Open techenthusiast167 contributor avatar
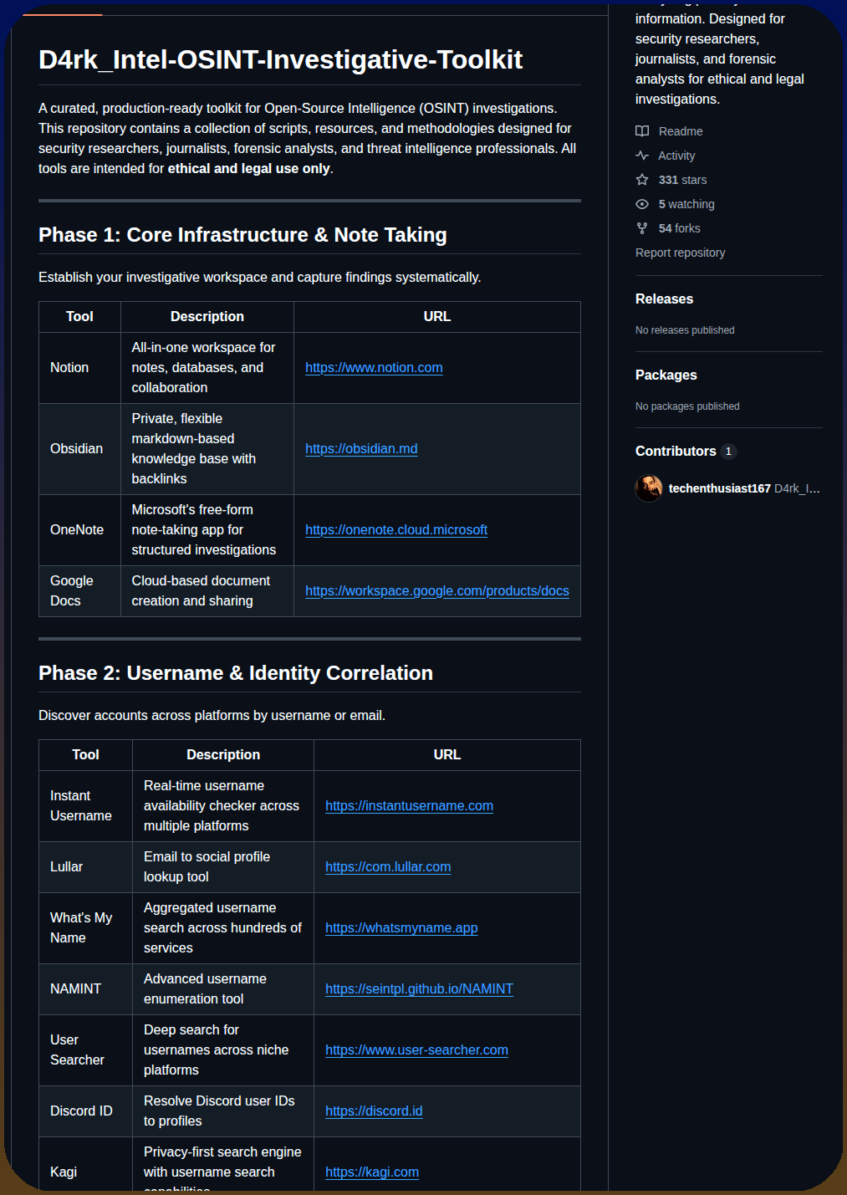 649,488
